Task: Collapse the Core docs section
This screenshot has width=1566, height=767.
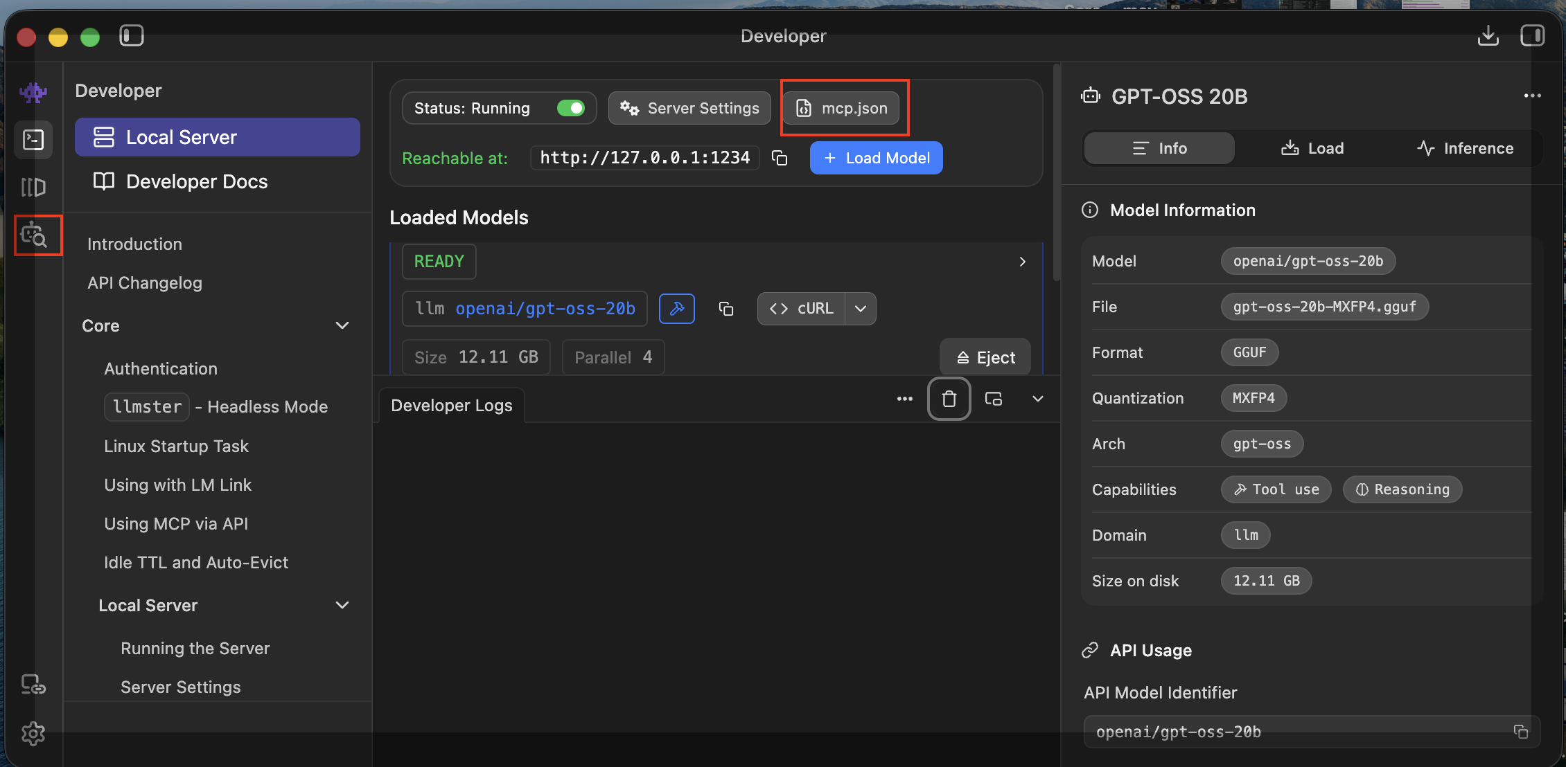Action: 342,325
